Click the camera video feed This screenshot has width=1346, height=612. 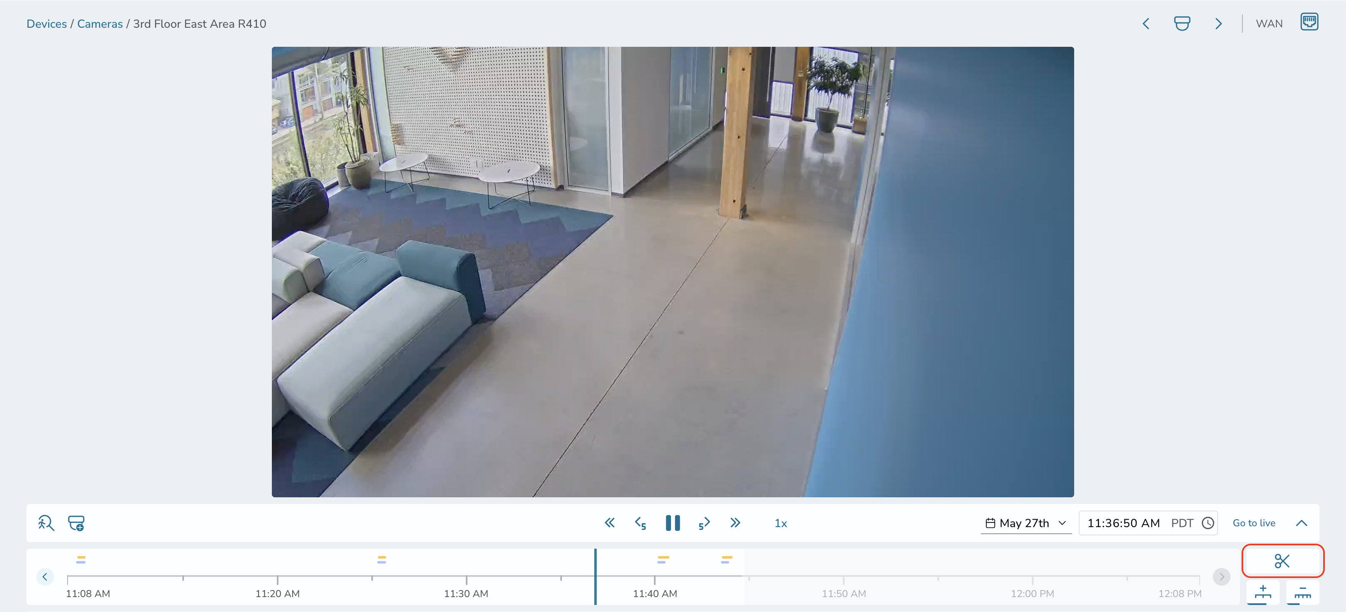pos(673,272)
